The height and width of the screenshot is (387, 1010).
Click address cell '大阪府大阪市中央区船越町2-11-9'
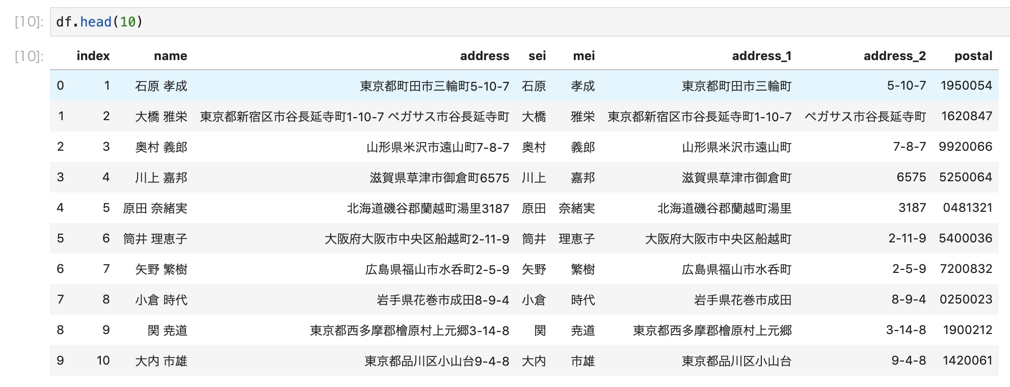coord(417,239)
